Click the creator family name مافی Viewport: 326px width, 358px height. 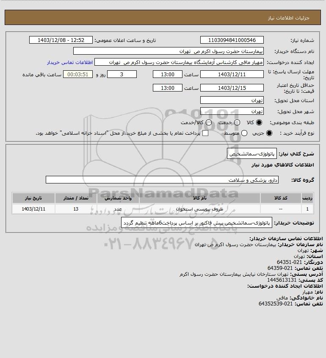(x=282, y=298)
